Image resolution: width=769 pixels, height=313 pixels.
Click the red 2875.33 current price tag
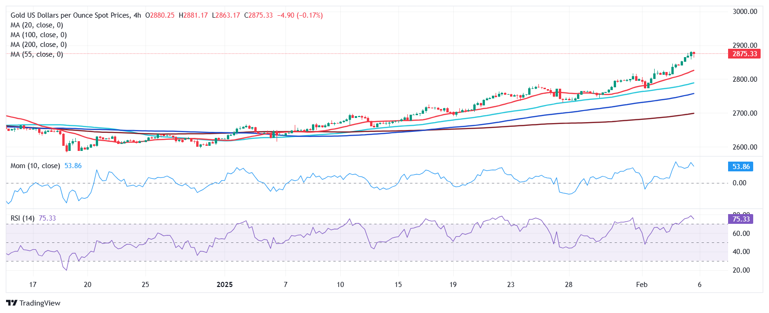(744, 54)
